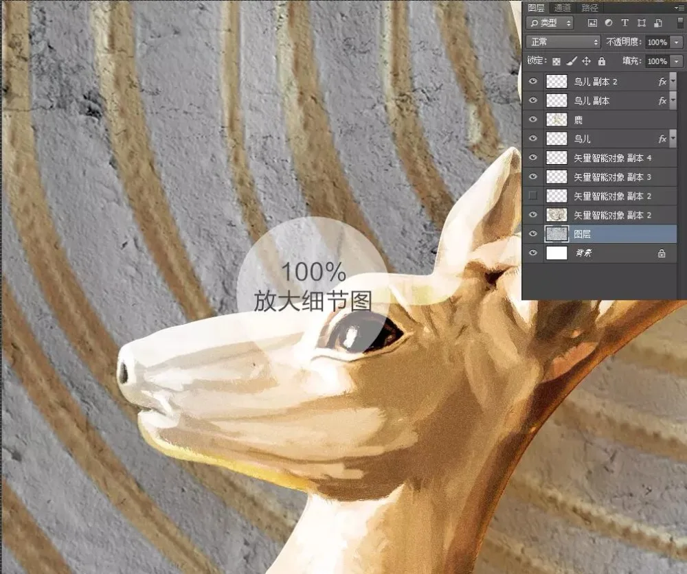The image size is (687, 574).
Task: Select the 鹿 layer name
Action: (578, 120)
